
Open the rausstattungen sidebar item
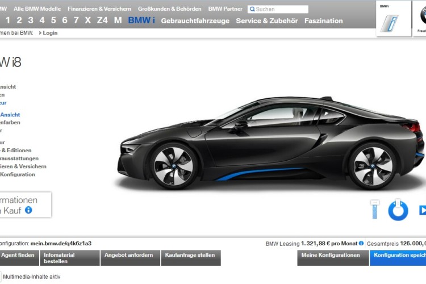click(x=19, y=158)
